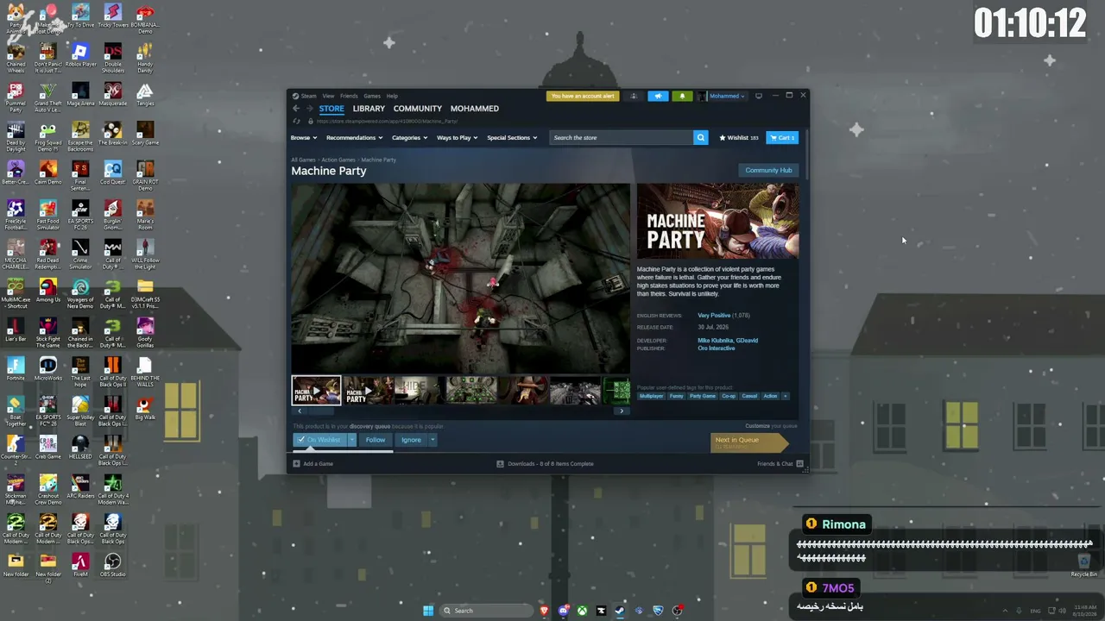Open the MOHAMMED profile tab
Screen dimensions: 1105x621
[x=475, y=109]
